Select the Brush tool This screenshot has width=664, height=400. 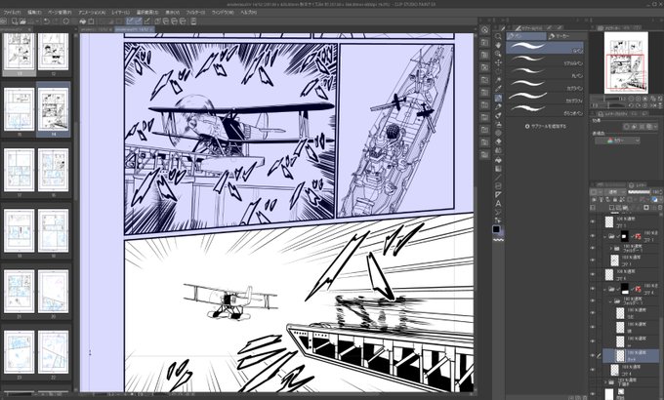point(498,115)
